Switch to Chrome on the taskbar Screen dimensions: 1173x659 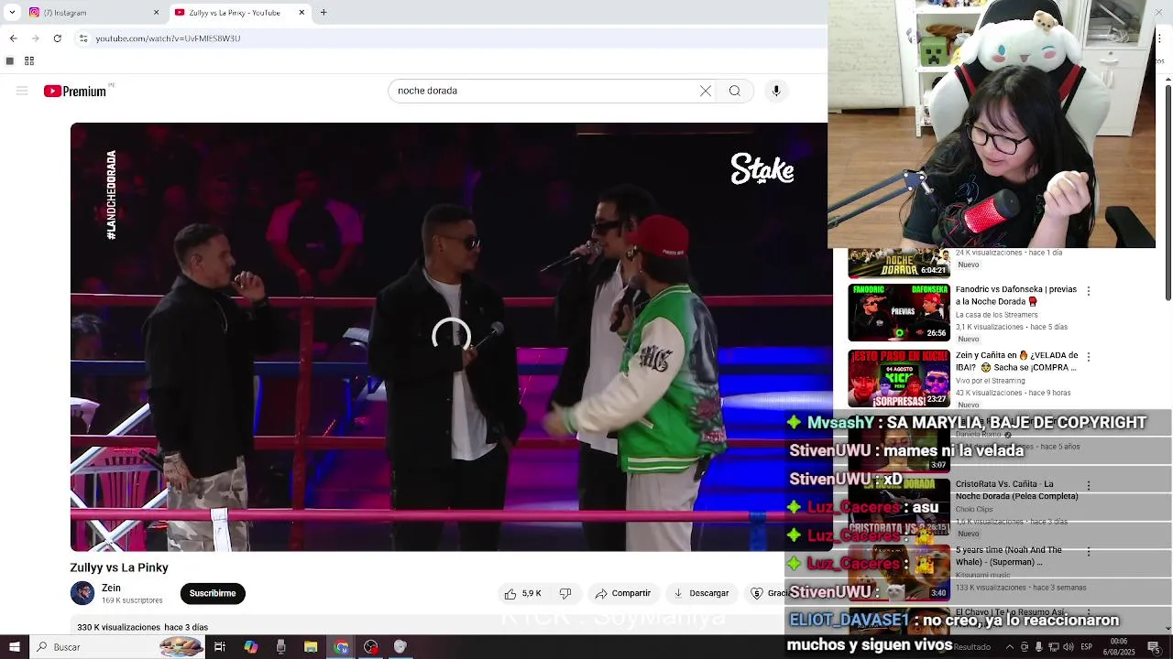pos(341,647)
